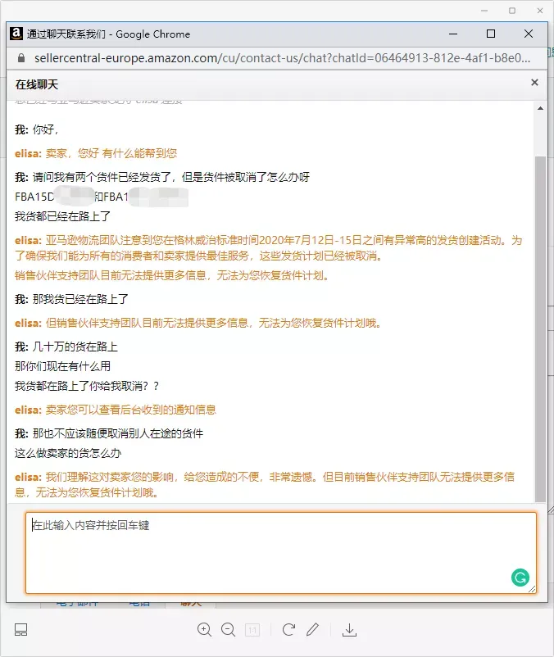This screenshot has width=554, height=657.
Task: Focus the chat message input box
Action: point(281,553)
